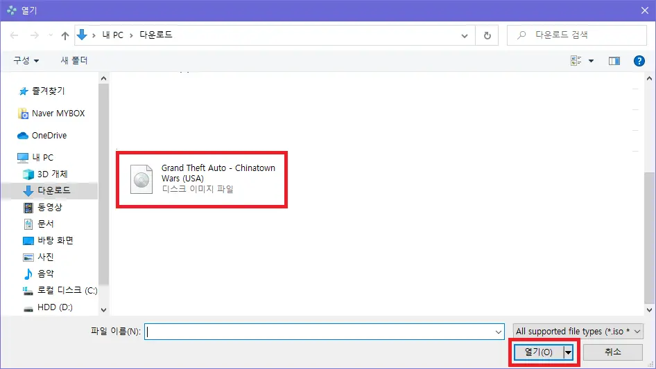Viewport: 656px width, 369px height.
Task: Click the 3D 개체 cube icon
Action: (28, 174)
